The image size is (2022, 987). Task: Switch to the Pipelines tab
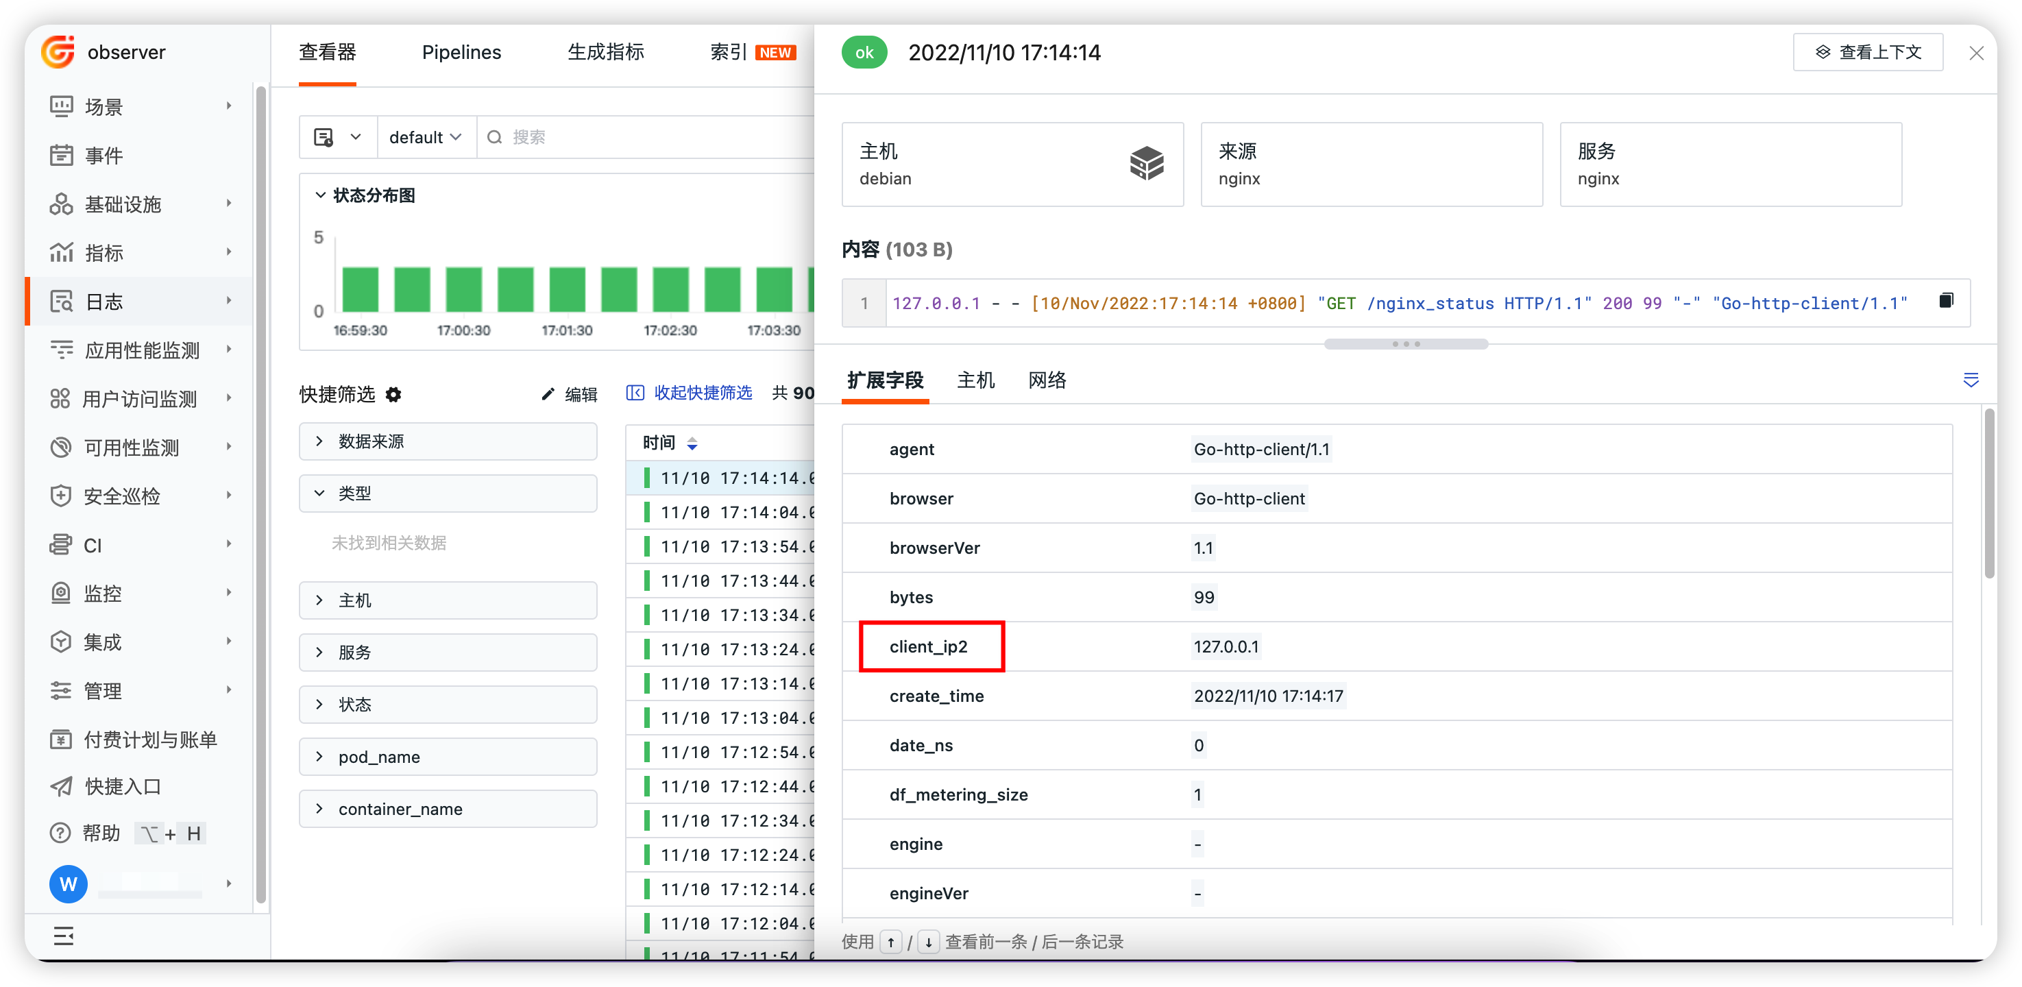pos(461,53)
